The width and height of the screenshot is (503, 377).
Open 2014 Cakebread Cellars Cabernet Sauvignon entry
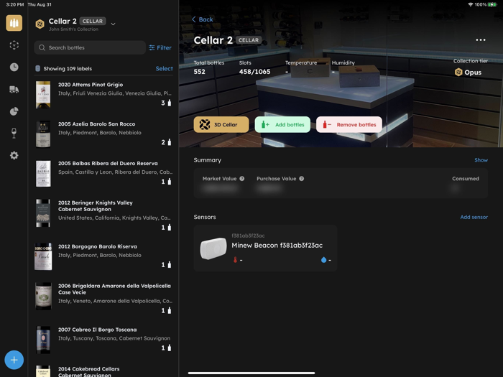coord(103,371)
